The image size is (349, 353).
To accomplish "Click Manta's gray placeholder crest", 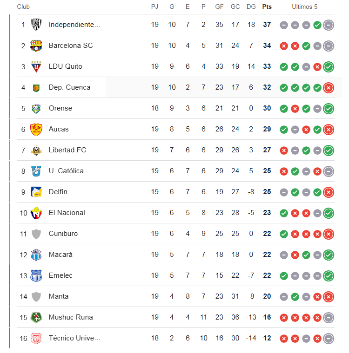I will pos(36,297).
